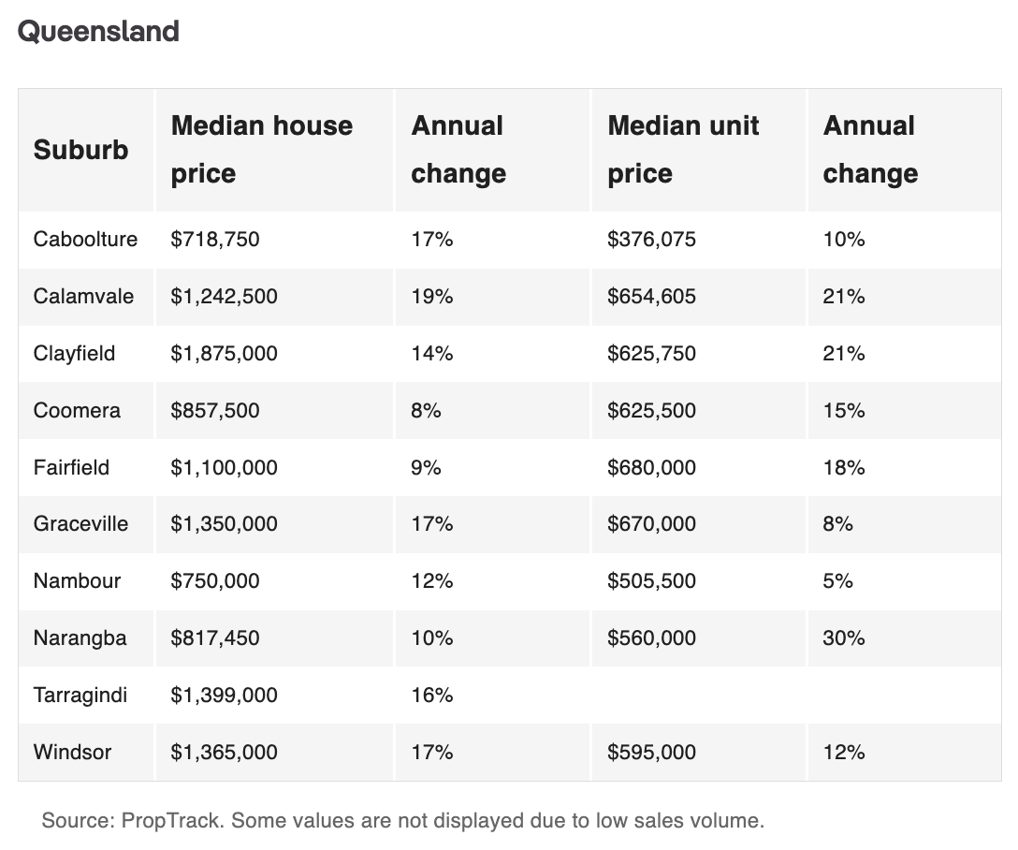Click the Queensland heading

pyautogui.click(x=98, y=31)
